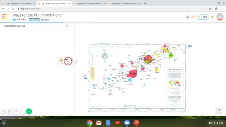Expand the annotation popup arrow
226x127 pixels.
click(x=76, y=61)
